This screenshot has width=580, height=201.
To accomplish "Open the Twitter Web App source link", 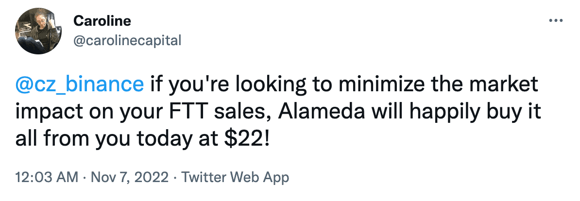I will 235,178.
